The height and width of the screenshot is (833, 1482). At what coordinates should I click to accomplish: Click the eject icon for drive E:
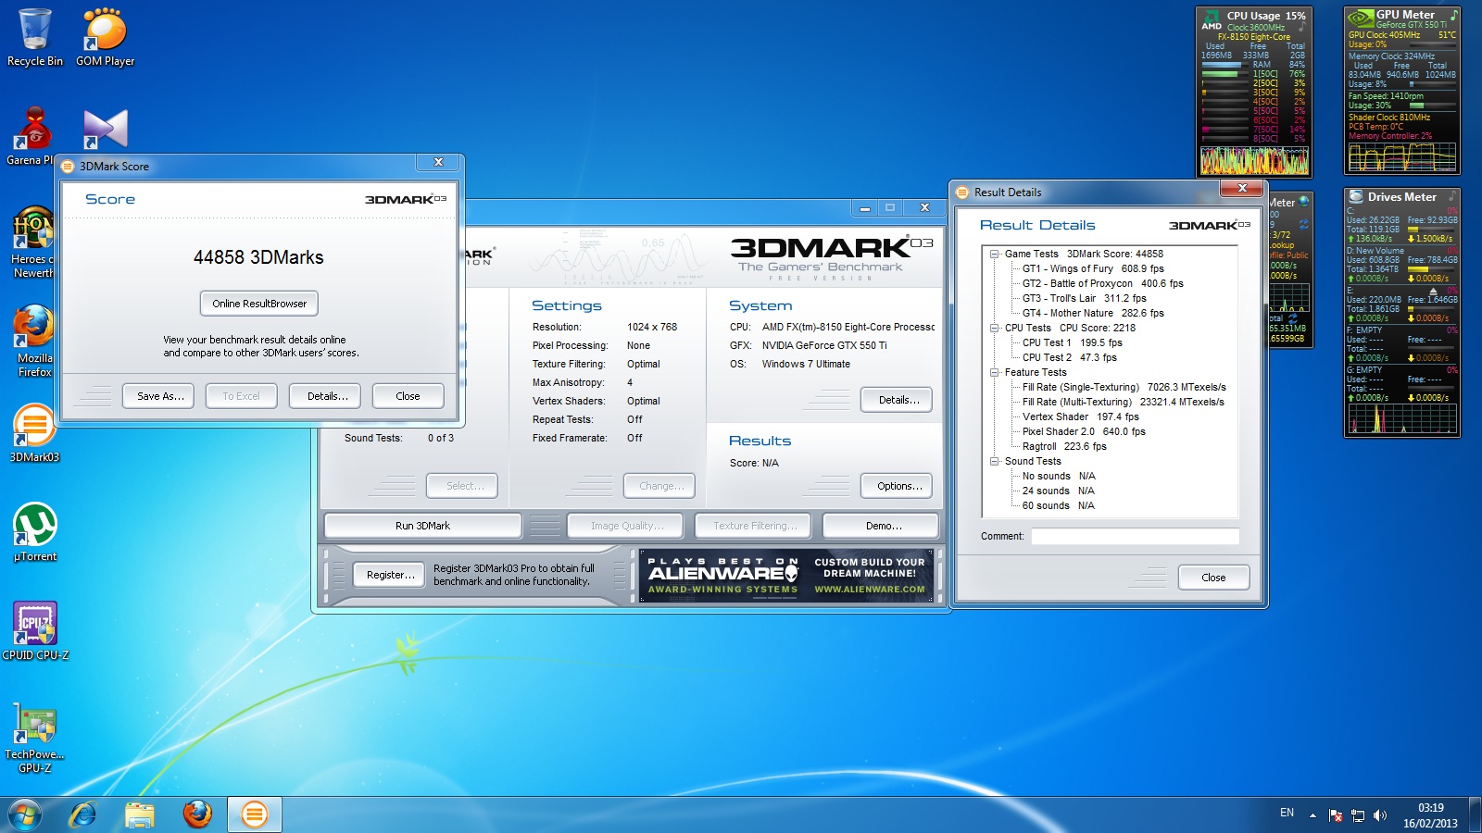(x=1433, y=292)
